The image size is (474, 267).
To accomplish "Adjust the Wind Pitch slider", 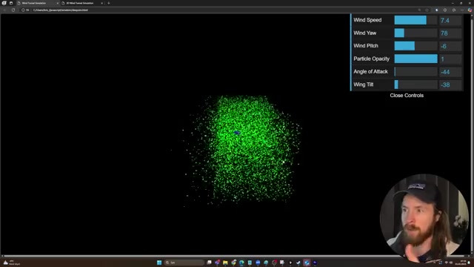I will click(415, 46).
